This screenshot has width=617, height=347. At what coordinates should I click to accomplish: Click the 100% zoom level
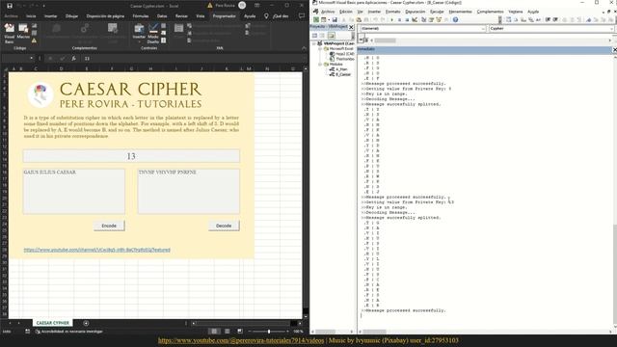point(298,332)
